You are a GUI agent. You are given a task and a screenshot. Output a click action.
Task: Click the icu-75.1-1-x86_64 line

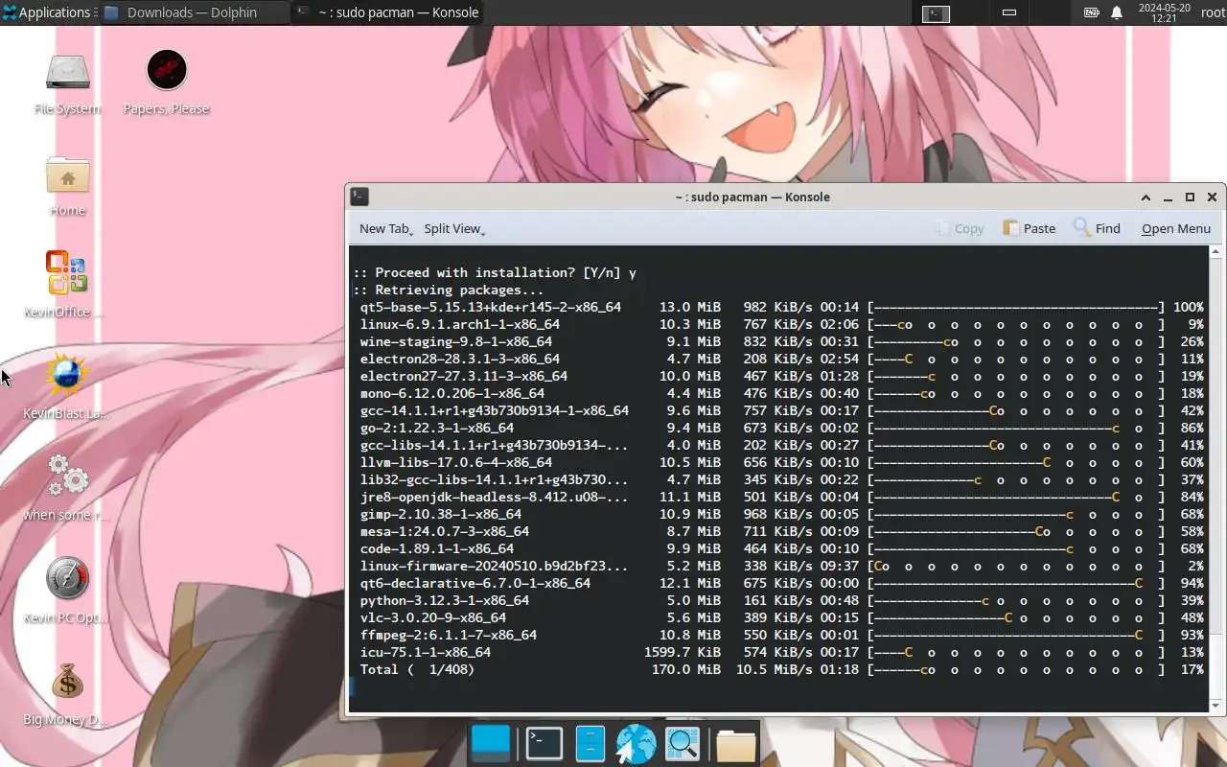781,652
